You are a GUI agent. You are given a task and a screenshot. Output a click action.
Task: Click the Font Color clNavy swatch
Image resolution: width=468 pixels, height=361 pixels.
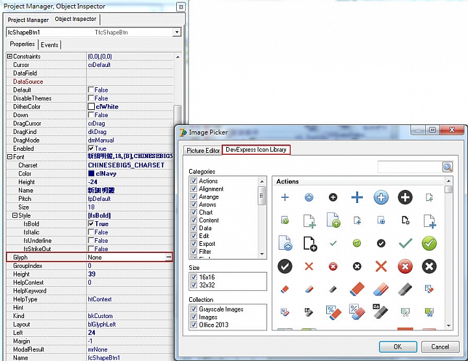[92, 174]
